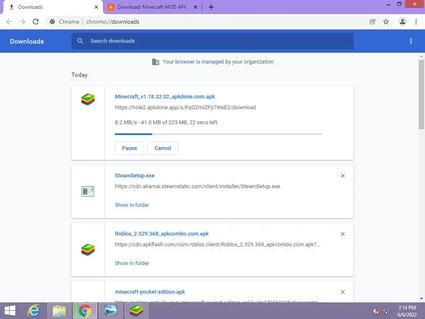Click the Chrome site info chip

(x=64, y=22)
